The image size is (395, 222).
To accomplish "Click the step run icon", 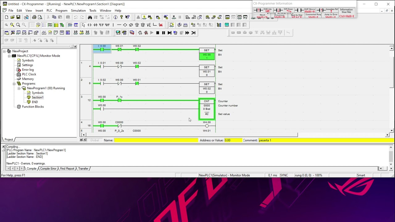I will [169, 33].
